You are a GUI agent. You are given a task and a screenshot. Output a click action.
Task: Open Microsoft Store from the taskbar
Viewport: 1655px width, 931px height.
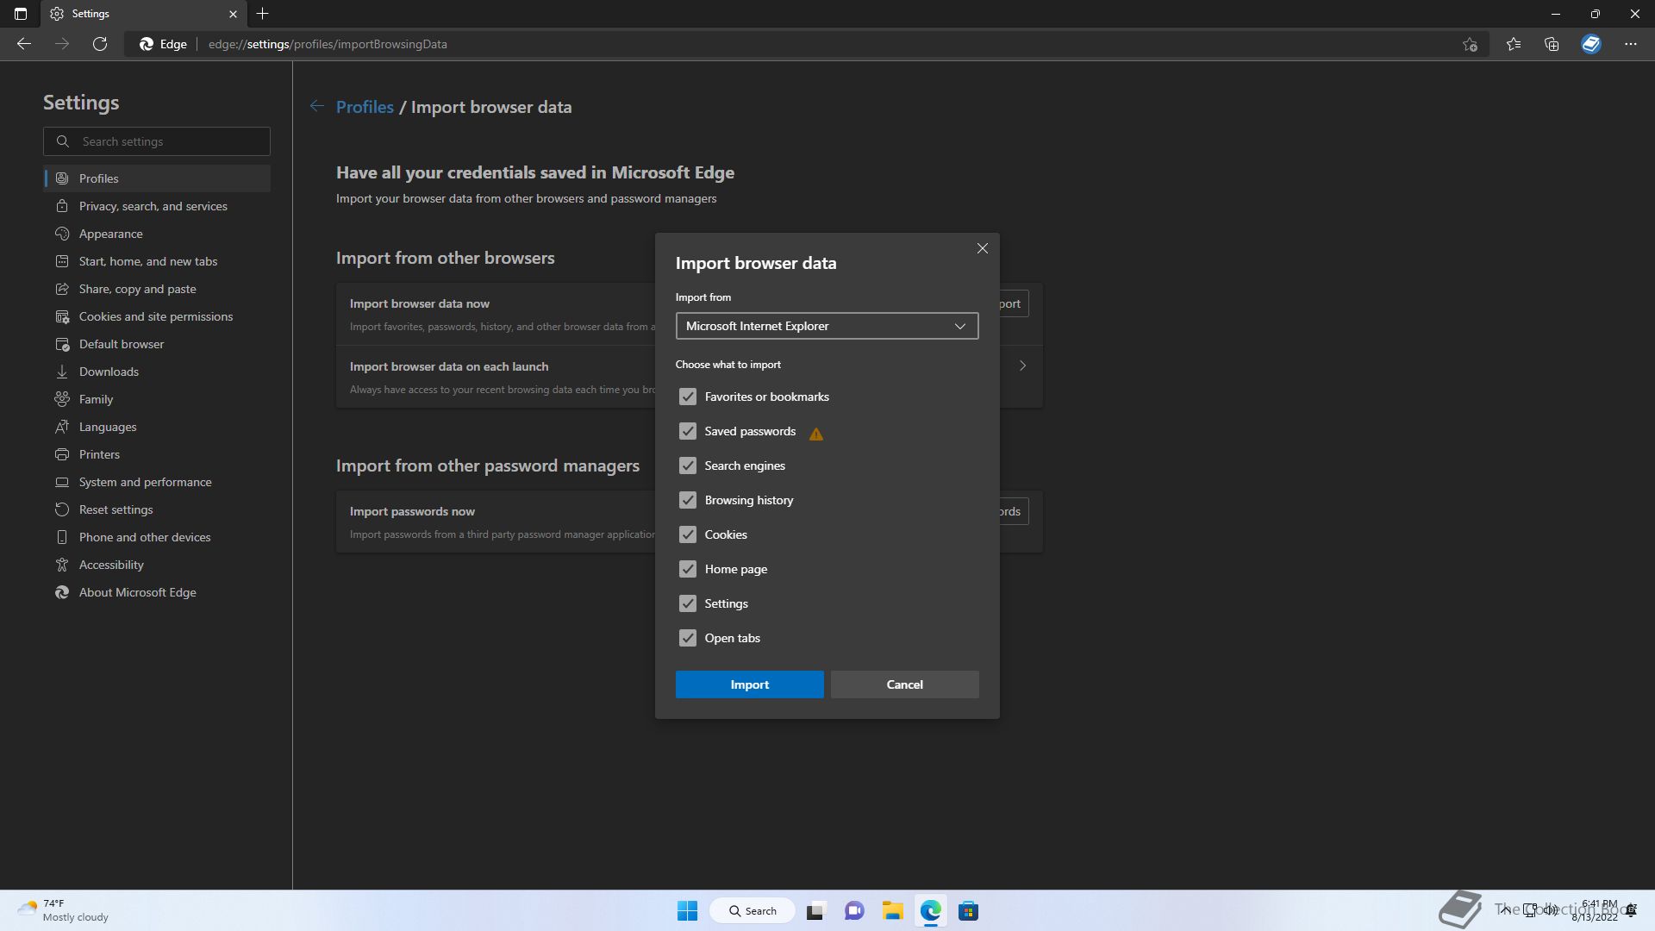pyautogui.click(x=968, y=910)
